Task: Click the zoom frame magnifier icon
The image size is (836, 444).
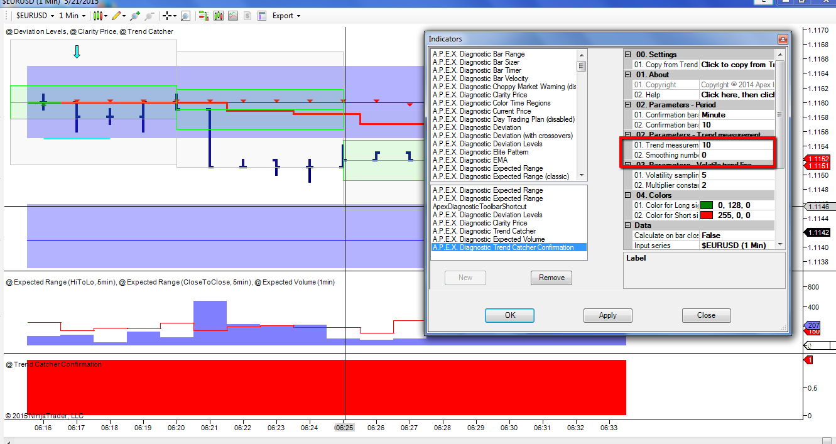Action: (186, 16)
